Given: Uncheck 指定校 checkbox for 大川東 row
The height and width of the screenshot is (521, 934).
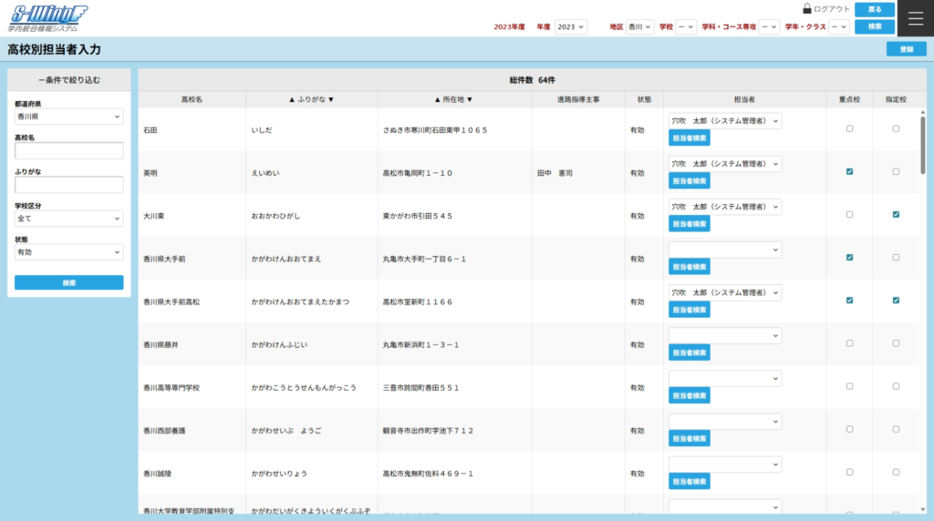Looking at the screenshot, I should pyautogui.click(x=896, y=215).
